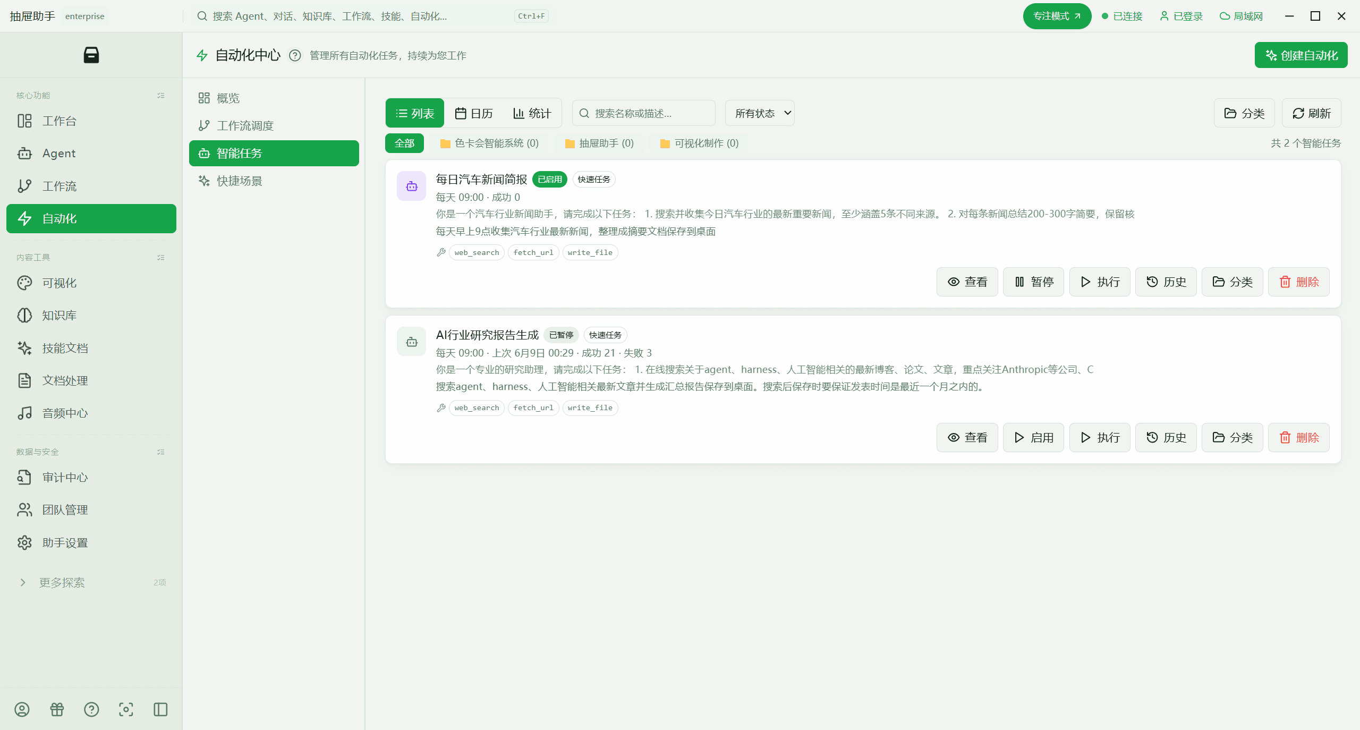1360x730 pixels.
Task: Click the help question icon beside 自动化中心
Action: [295, 55]
